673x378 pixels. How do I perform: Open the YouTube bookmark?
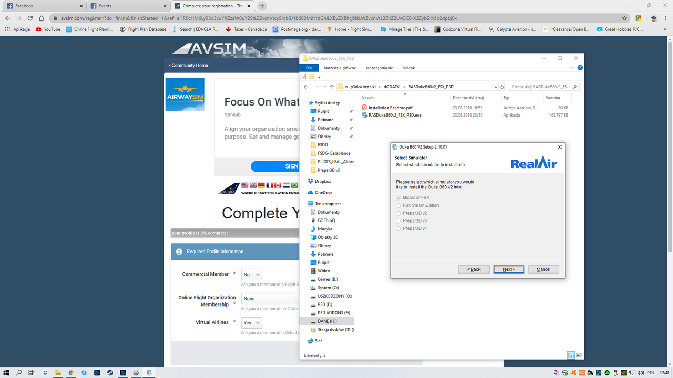point(48,29)
